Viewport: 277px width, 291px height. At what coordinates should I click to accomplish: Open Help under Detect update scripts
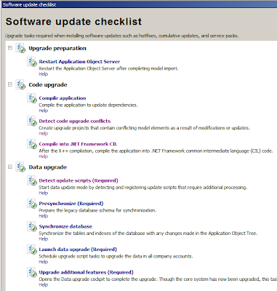click(x=44, y=193)
